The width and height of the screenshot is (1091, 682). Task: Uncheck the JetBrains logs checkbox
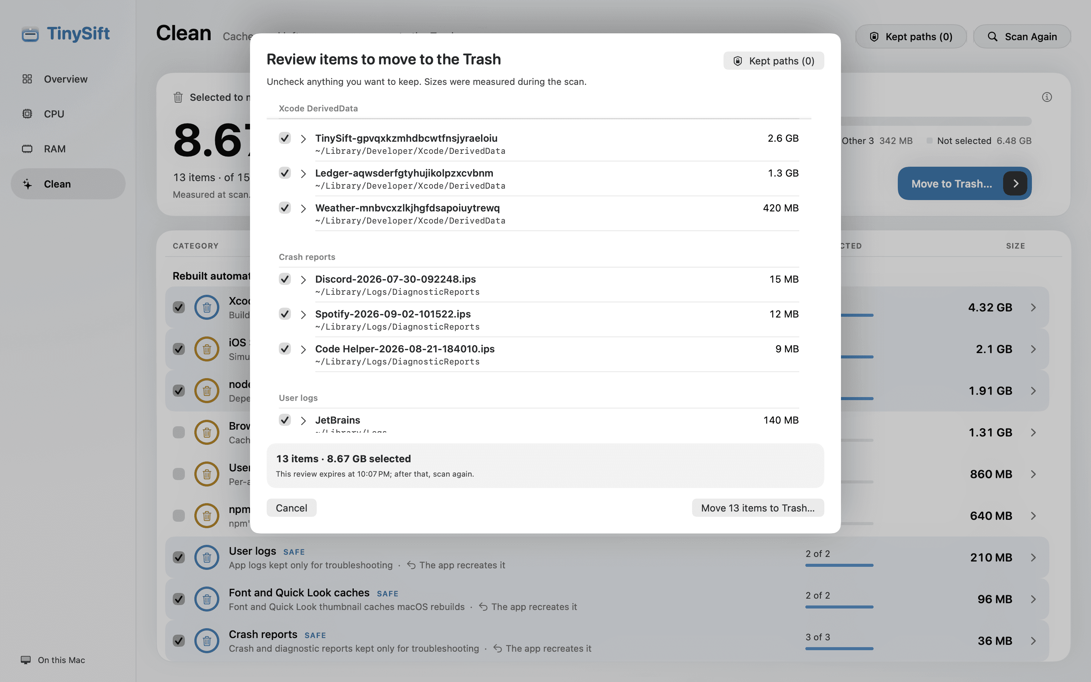pyautogui.click(x=284, y=420)
